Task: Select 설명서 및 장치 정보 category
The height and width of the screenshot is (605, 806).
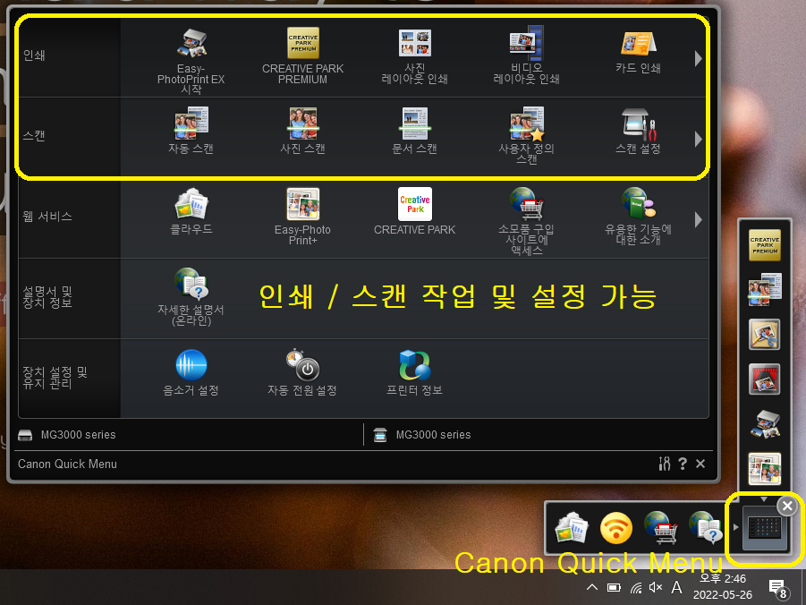Action: [x=47, y=297]
